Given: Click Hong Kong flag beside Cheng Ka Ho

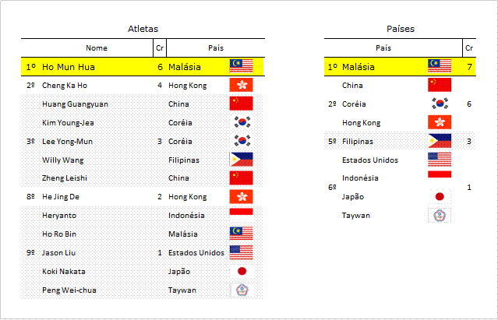Looking at the screenshot, I should (241, 85).
